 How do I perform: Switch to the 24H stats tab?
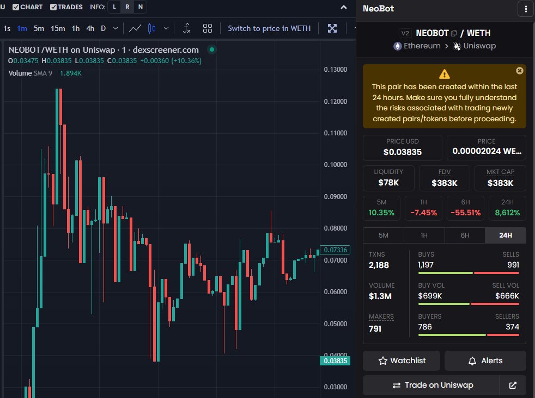coord(506,235)
